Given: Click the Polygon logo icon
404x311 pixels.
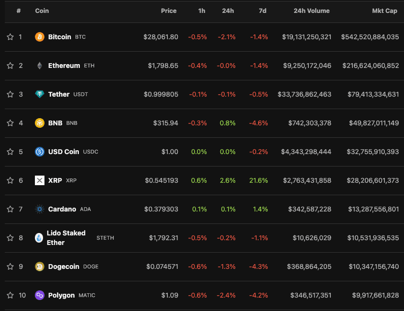Looking at the screenshot, I should (39, 295).
